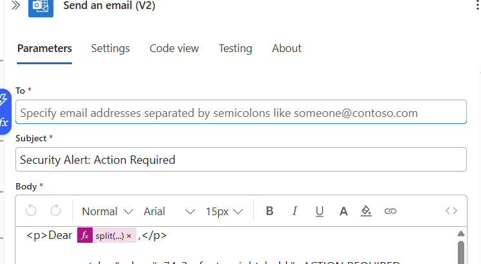Undo last edit in body editor
Screen dimensions: 481x264
[x=31, y=211]
